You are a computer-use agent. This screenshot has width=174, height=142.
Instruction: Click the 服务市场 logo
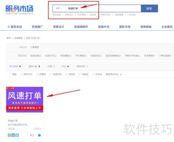[x=19, y=9]
